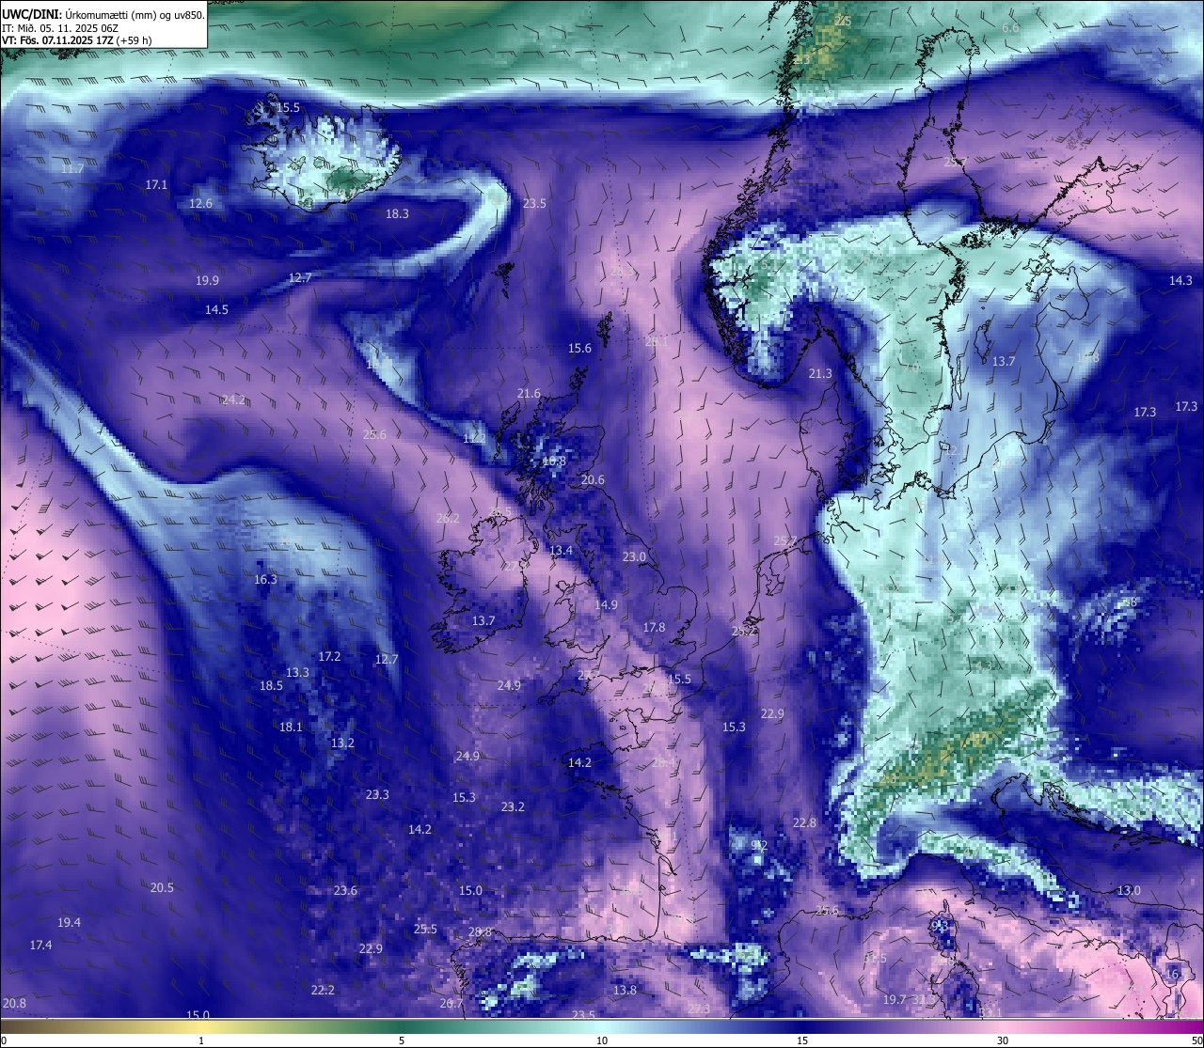Click the 11.7 value label
1204x1048 pixels.
click(72, 169)
